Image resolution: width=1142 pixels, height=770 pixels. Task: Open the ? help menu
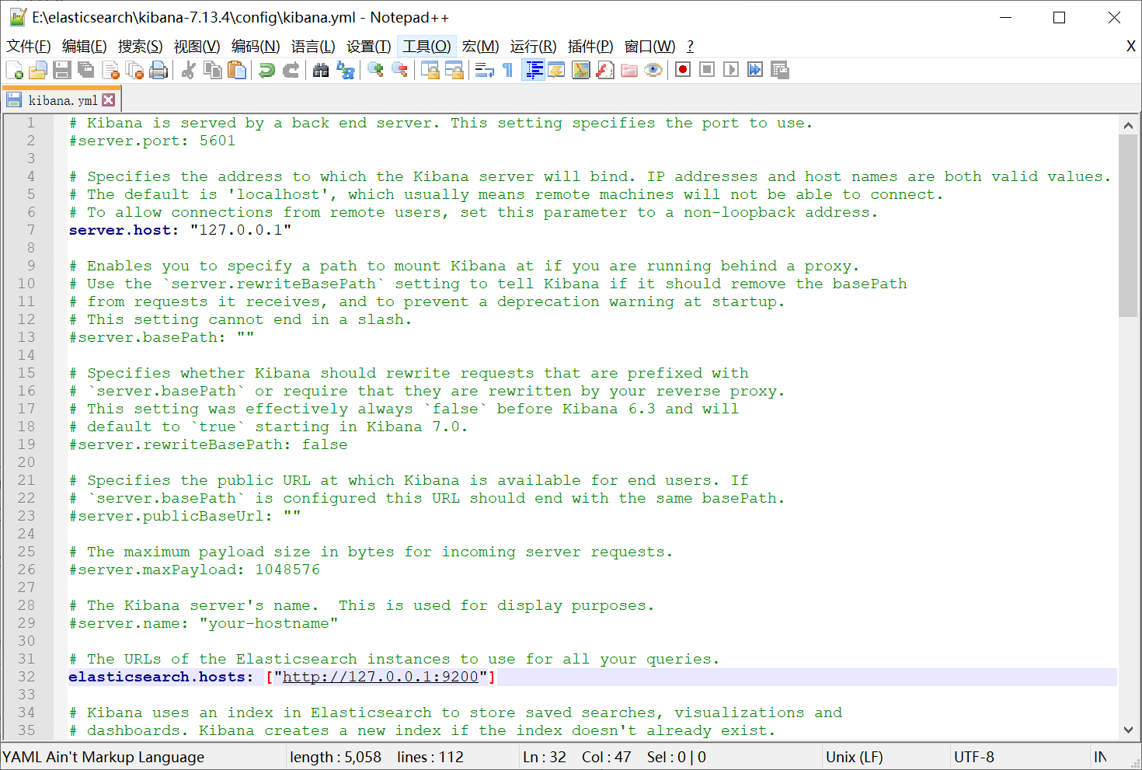690,47
